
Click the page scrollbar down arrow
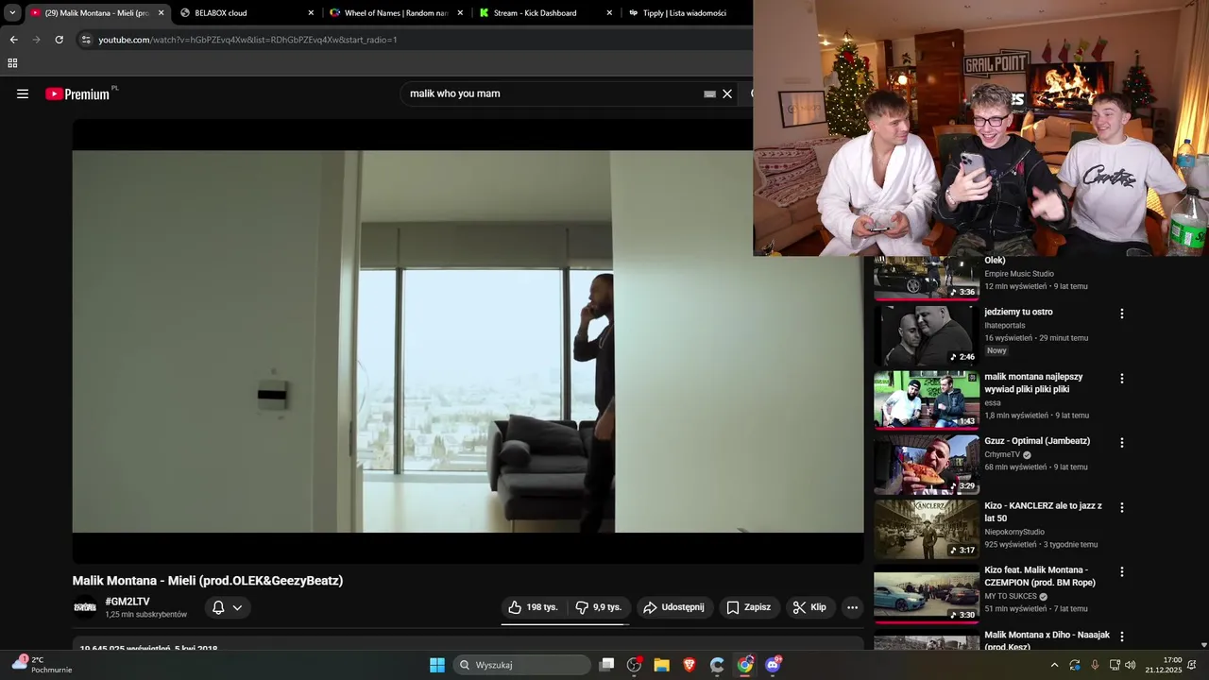(x=1203, y=645)
